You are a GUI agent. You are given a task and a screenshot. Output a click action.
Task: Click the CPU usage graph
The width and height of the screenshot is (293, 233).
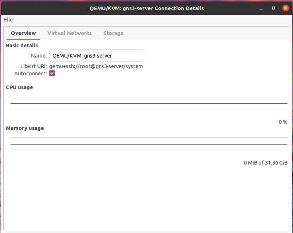(x=149, y=103)
